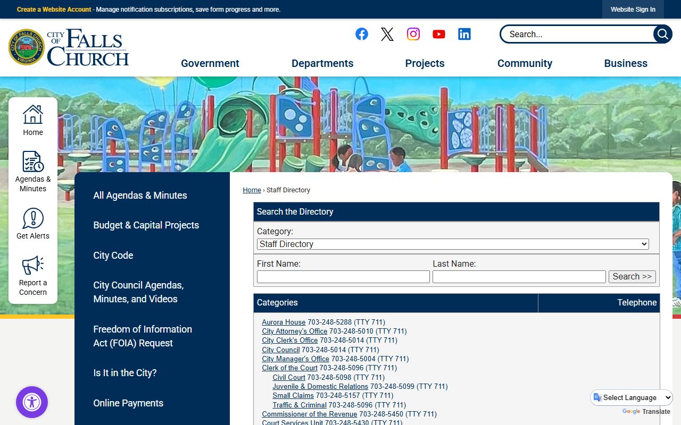Open the Aurora House directory link
681x425 pixels.
point(284,322)
